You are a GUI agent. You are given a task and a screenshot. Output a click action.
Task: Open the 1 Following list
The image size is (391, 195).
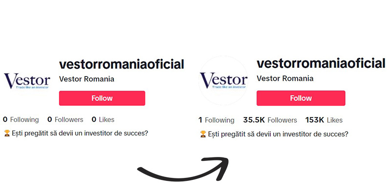point(217,120)
